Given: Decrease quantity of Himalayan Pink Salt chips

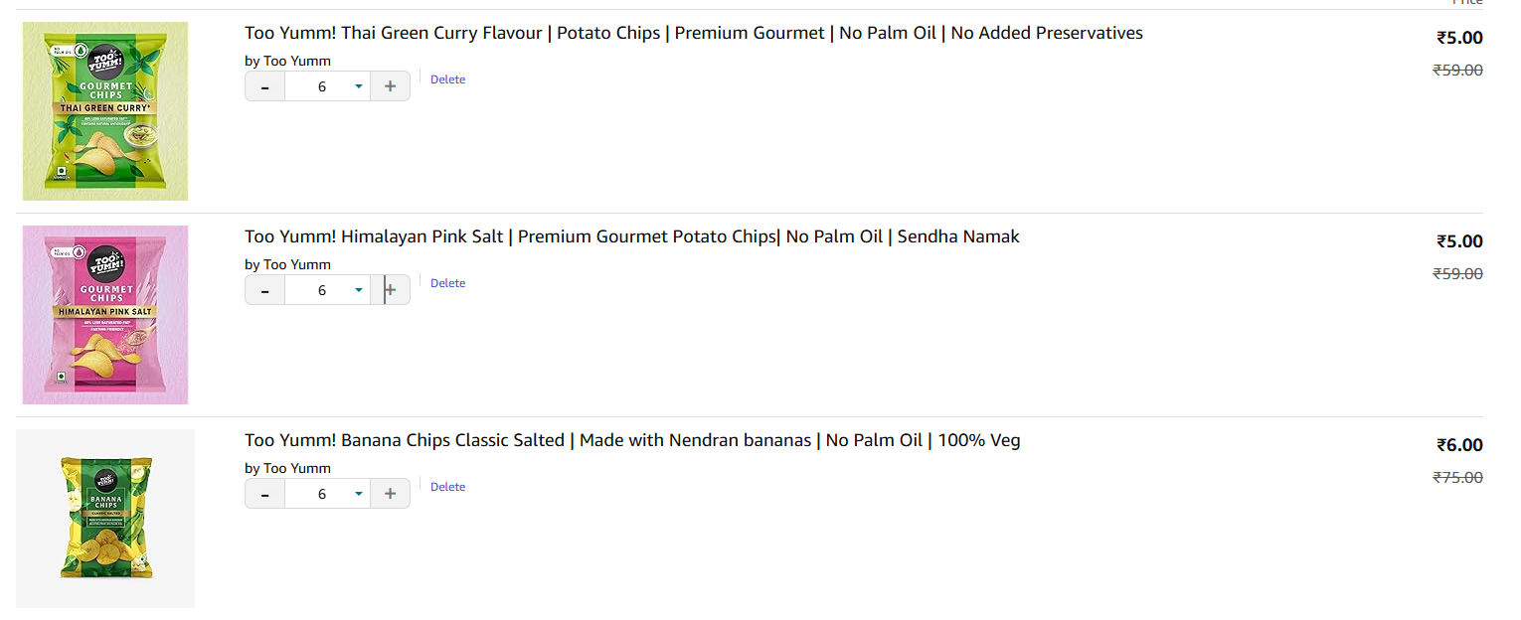Looking at the screenshot, I should point(264,290).
